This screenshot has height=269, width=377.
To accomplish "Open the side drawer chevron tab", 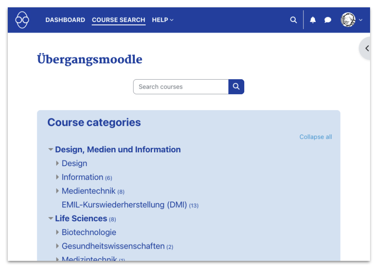I will 366,49.
